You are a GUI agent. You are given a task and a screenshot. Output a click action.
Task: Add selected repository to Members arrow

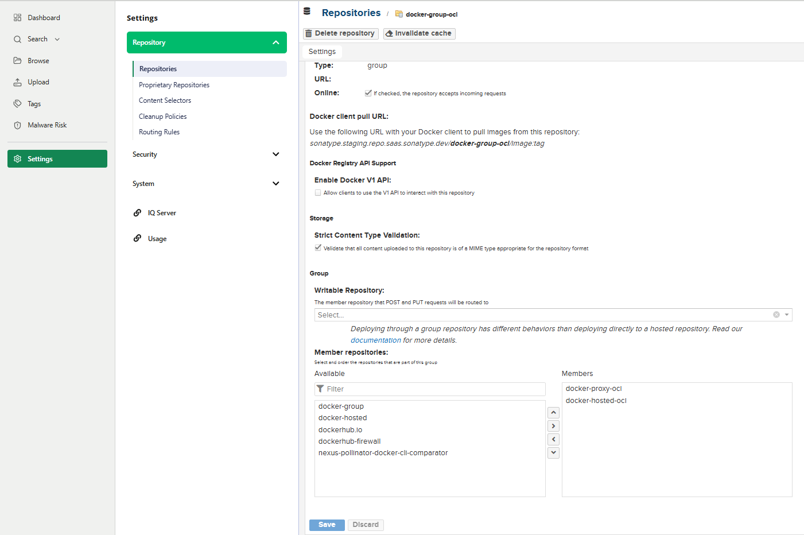tap(553, 426)
